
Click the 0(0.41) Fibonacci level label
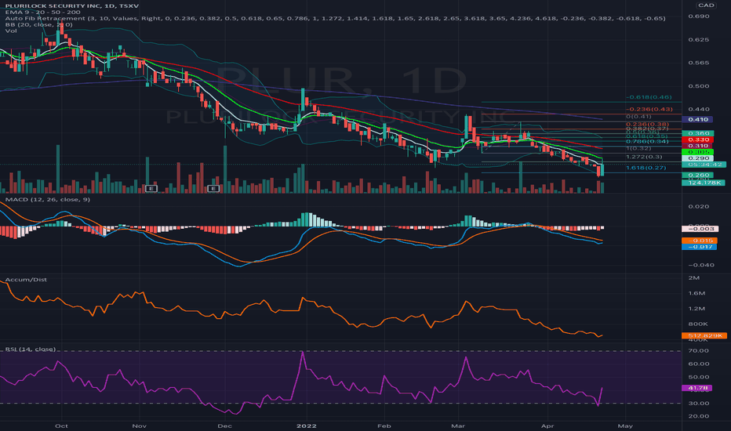pos(638,116)
